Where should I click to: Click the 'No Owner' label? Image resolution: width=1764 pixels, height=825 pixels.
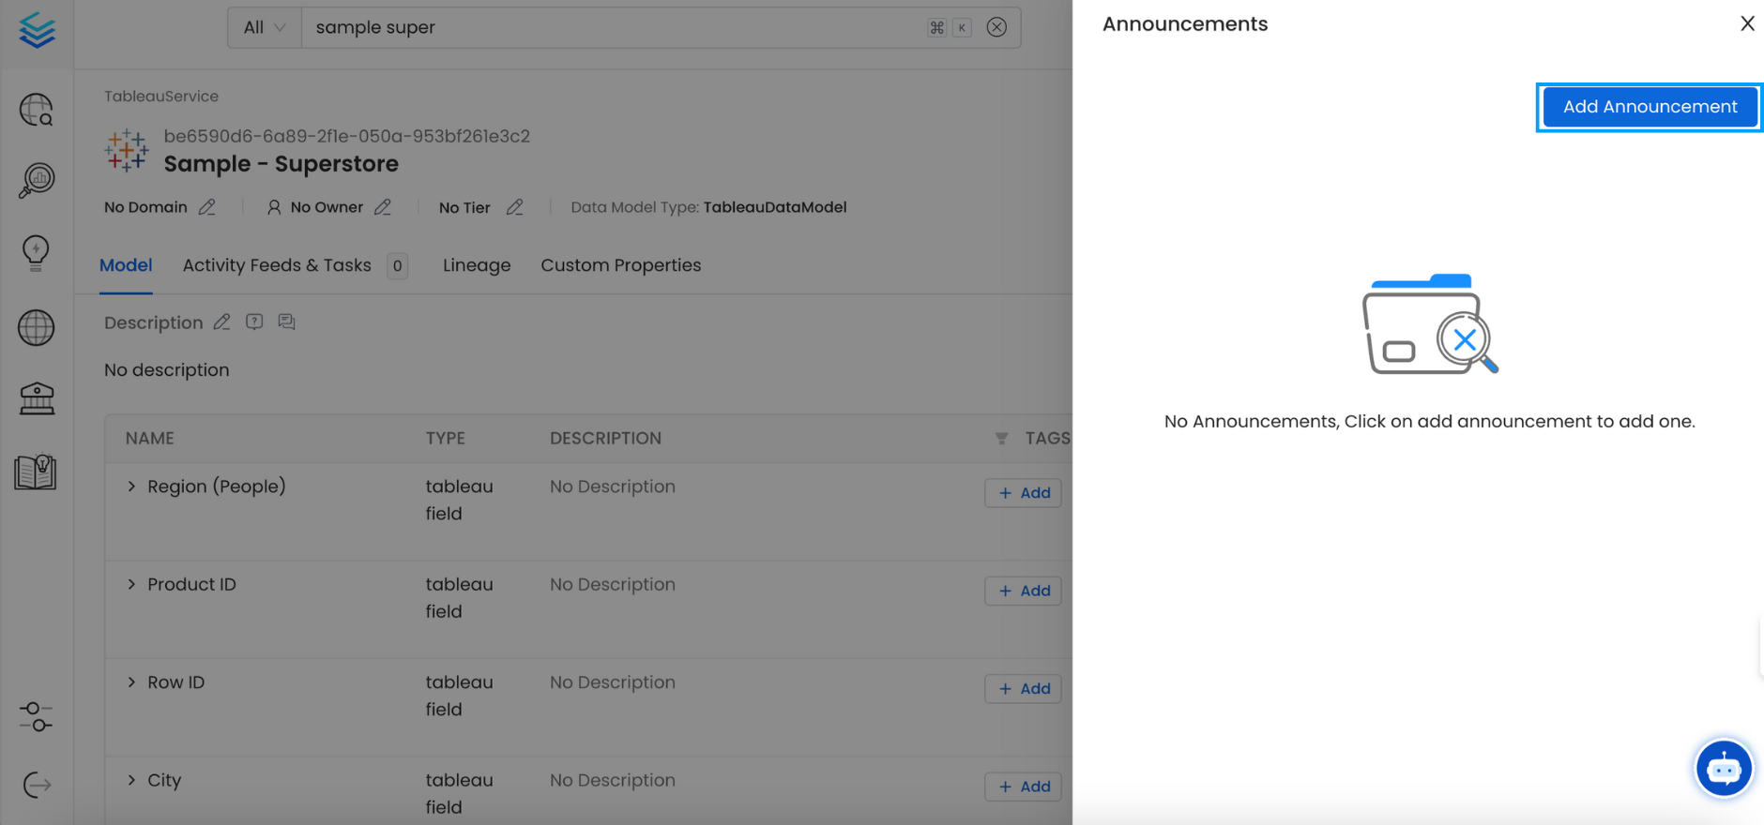coord(327,207)
